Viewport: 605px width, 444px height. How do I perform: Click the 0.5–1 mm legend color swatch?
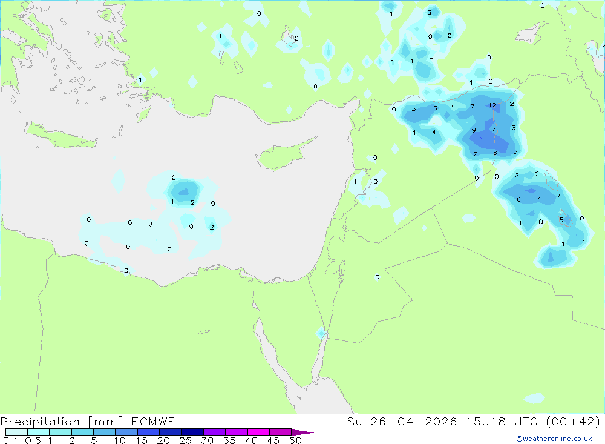pyautogui.click(x=39, y=432)
